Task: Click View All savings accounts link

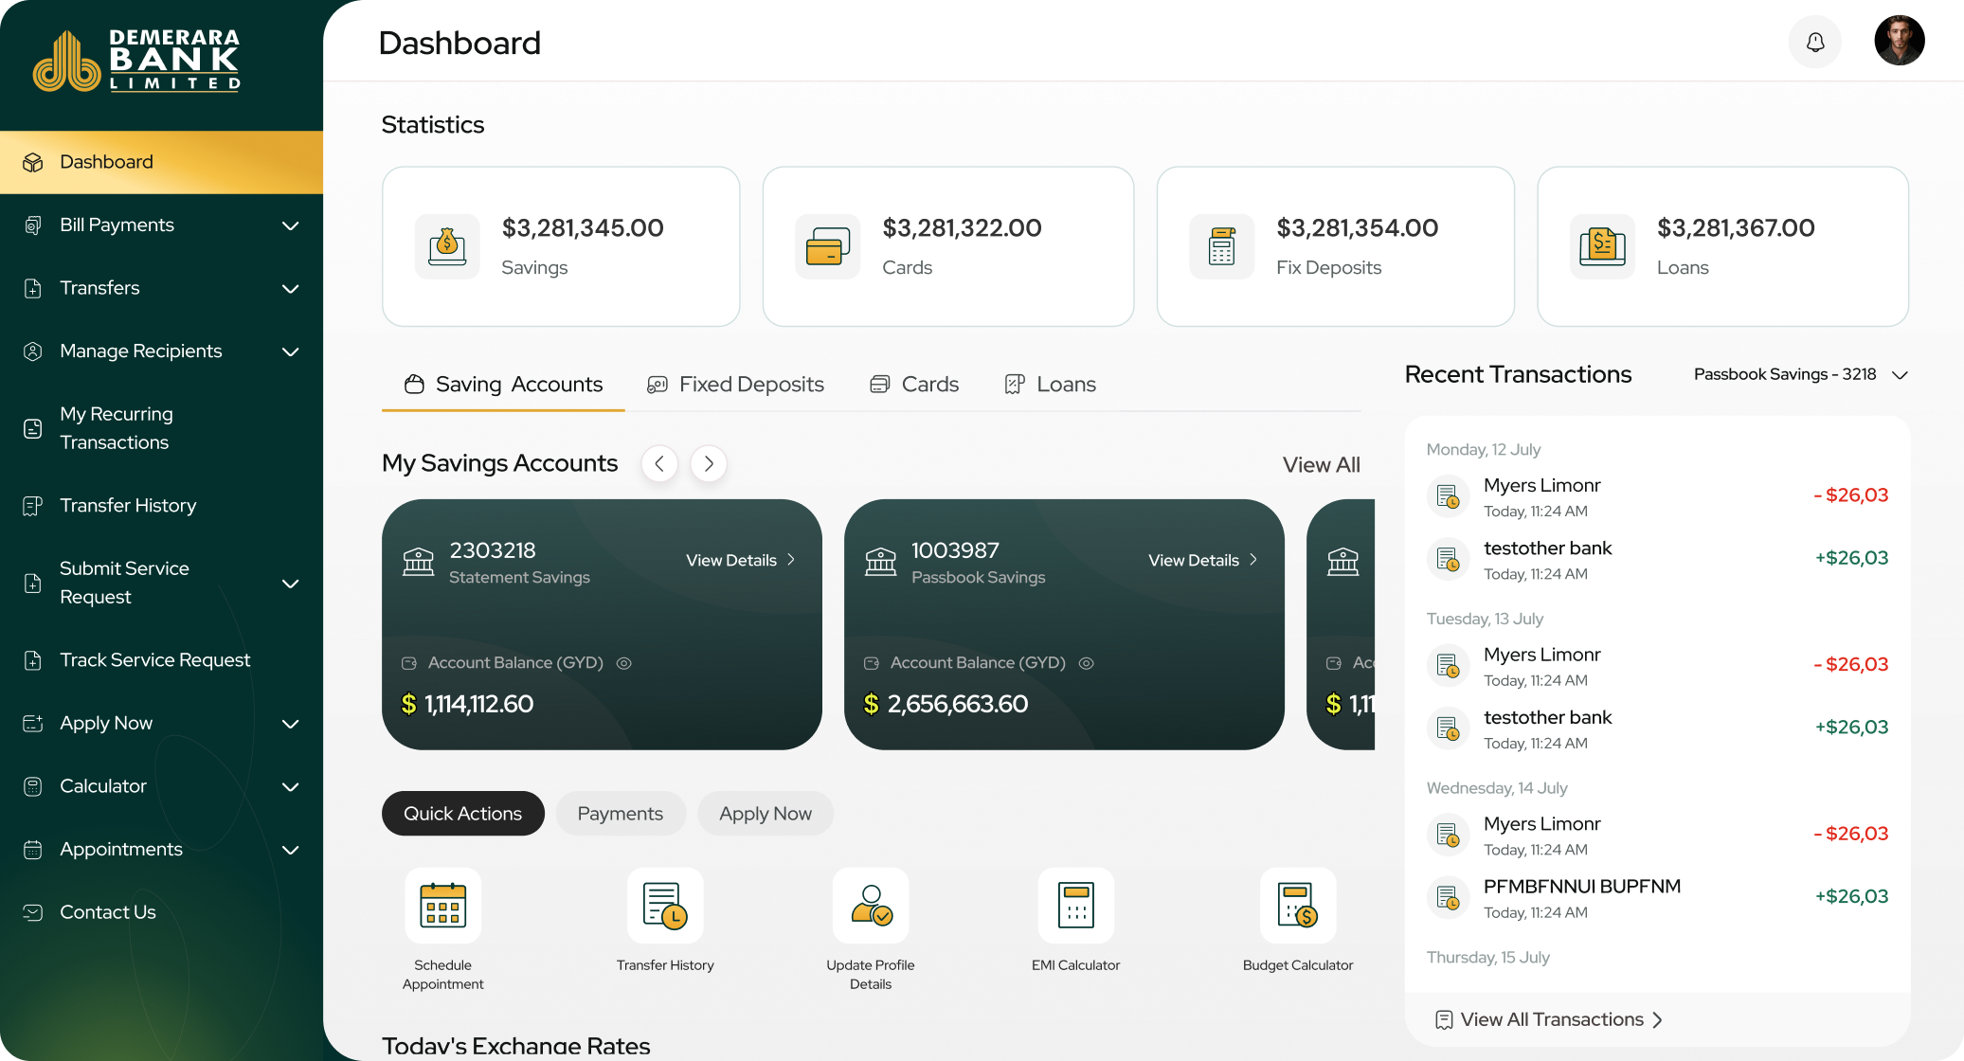Action: [x=1321, y=465]
